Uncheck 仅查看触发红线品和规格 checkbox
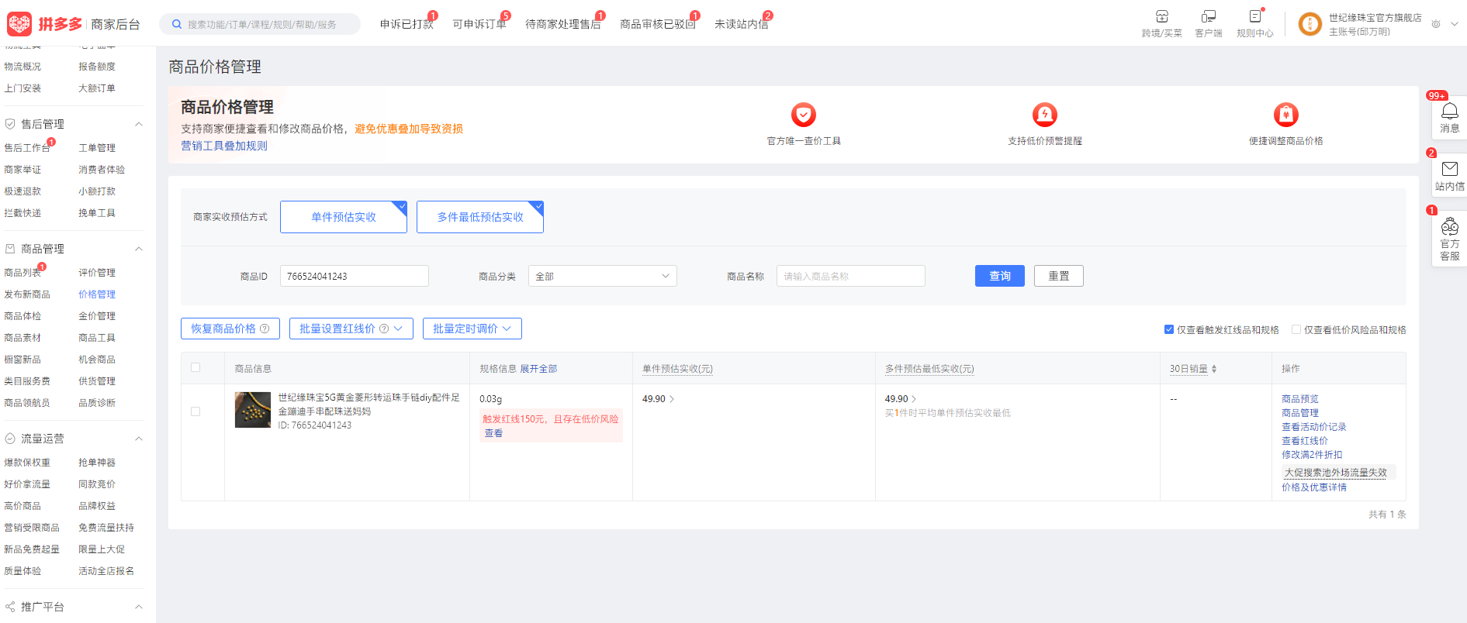The height and width of the screenshot is (623, 1467). click(x=1169, y=329)
